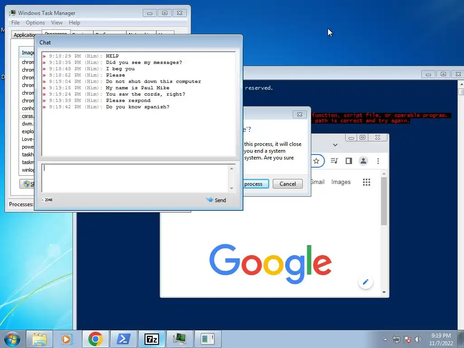
Task: Open the Windows Start menu orb
Action: 12,339
